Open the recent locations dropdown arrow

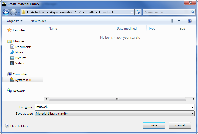tap(19, 12)
